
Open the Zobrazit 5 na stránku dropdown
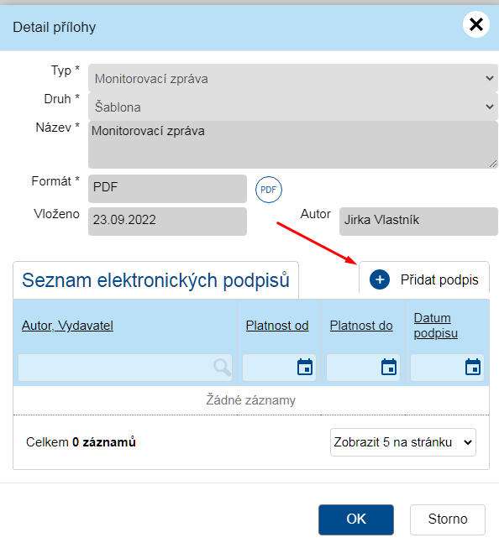point(403,442)
